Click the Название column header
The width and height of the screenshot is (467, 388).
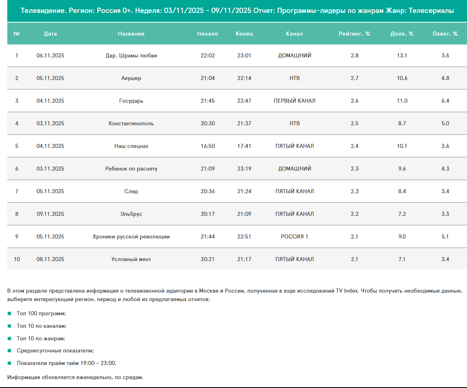(131, 34)
